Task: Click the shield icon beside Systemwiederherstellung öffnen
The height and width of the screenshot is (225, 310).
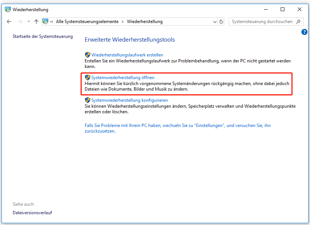Action: 88,78
